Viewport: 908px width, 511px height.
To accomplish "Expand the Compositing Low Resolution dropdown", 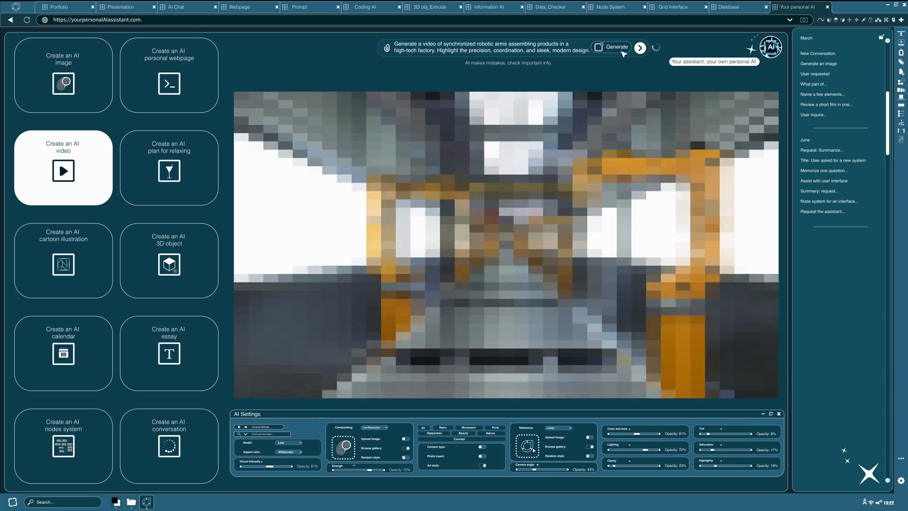I will (374, 428).
